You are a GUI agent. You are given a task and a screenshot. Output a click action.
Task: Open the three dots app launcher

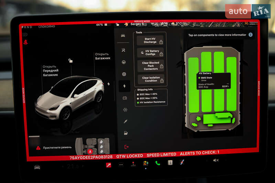point(121,164)
